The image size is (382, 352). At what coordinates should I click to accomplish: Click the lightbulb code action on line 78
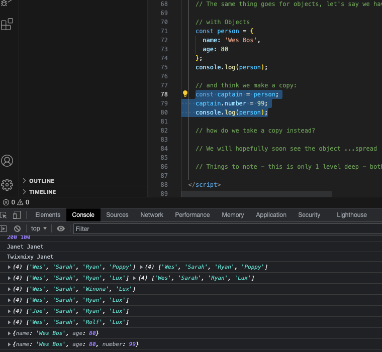point(185,94)
